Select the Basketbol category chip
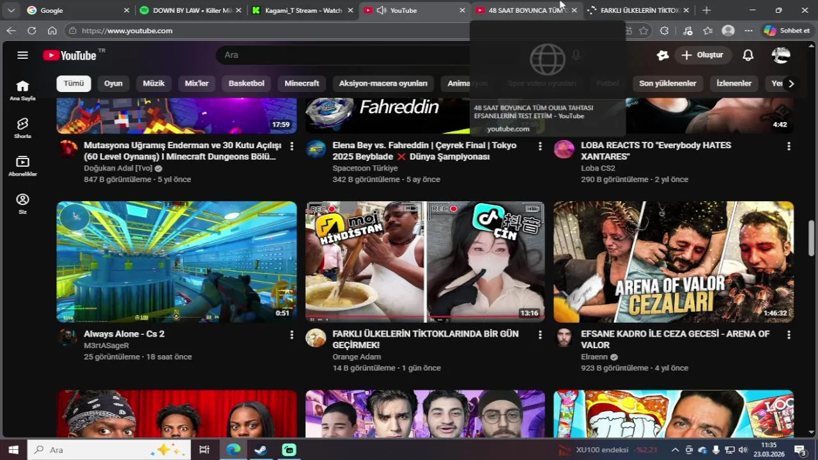 (x=247, y=84)
